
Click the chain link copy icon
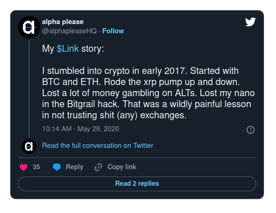pyautogui.click(x=98, y=167)
